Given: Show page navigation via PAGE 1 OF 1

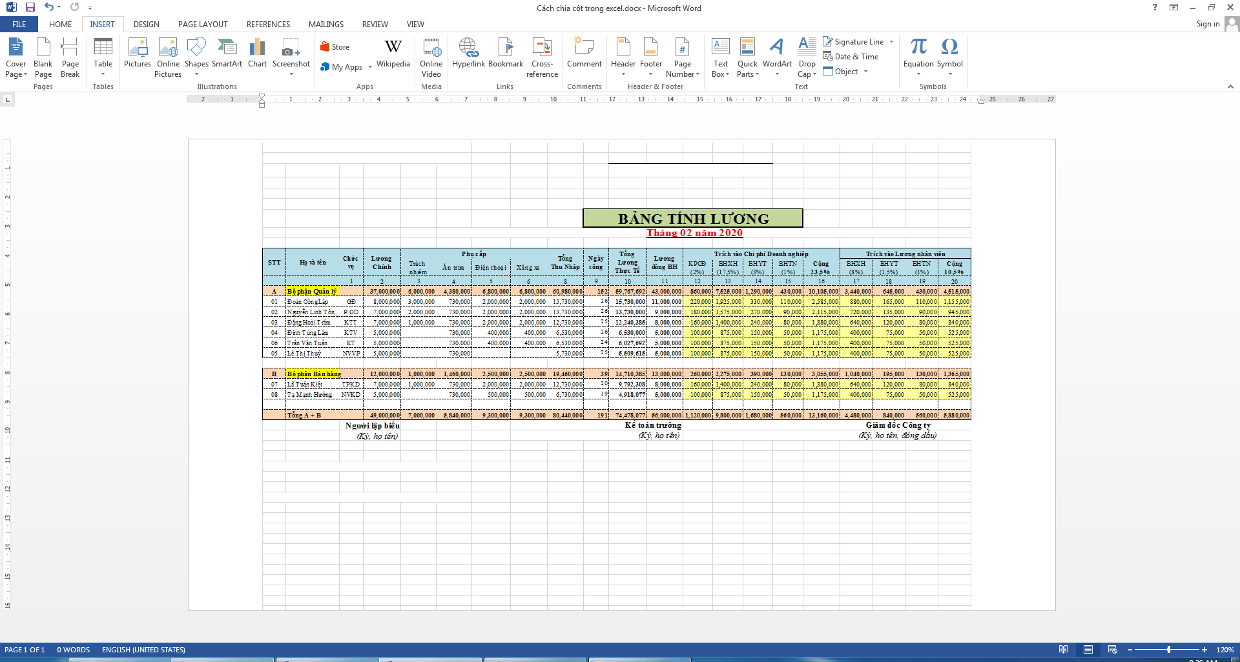Looking at the screenshot, I should [x=25, y=650].
